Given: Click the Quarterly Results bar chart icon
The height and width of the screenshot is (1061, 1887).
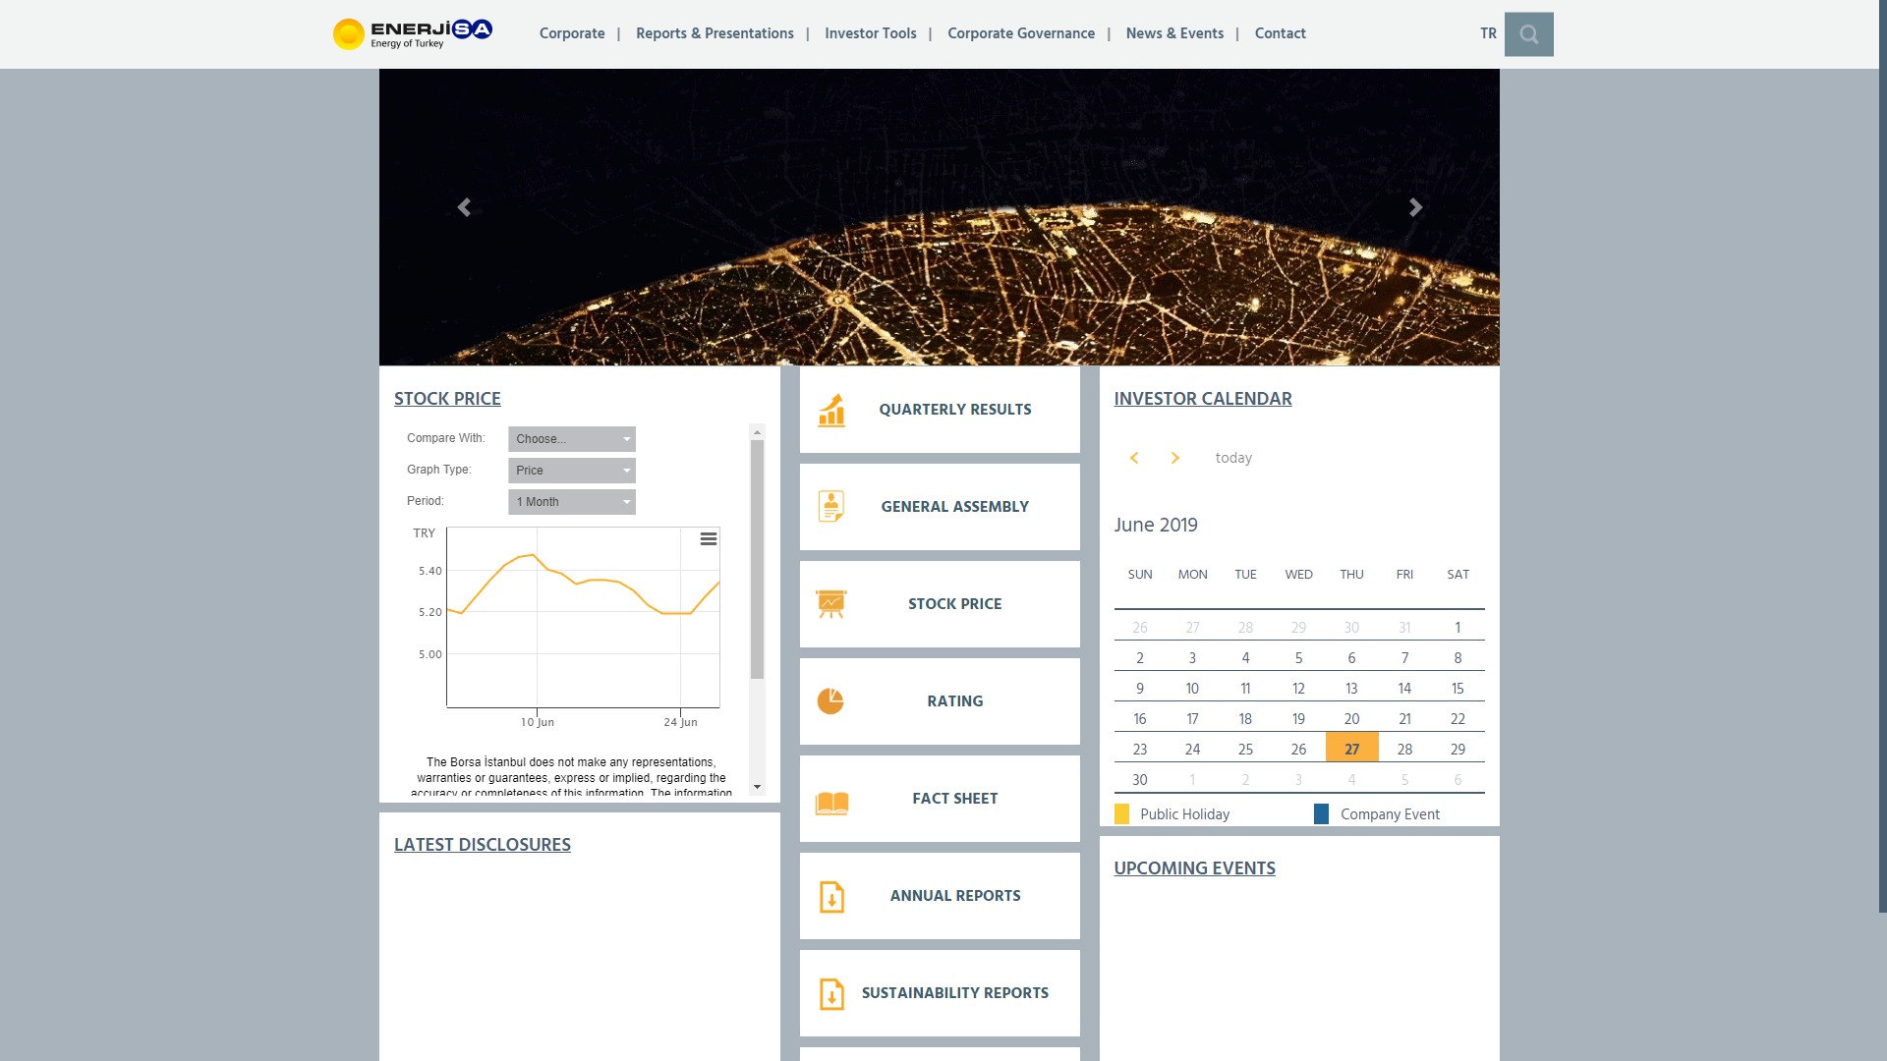Looking at the screenshot, I should 831,410.
